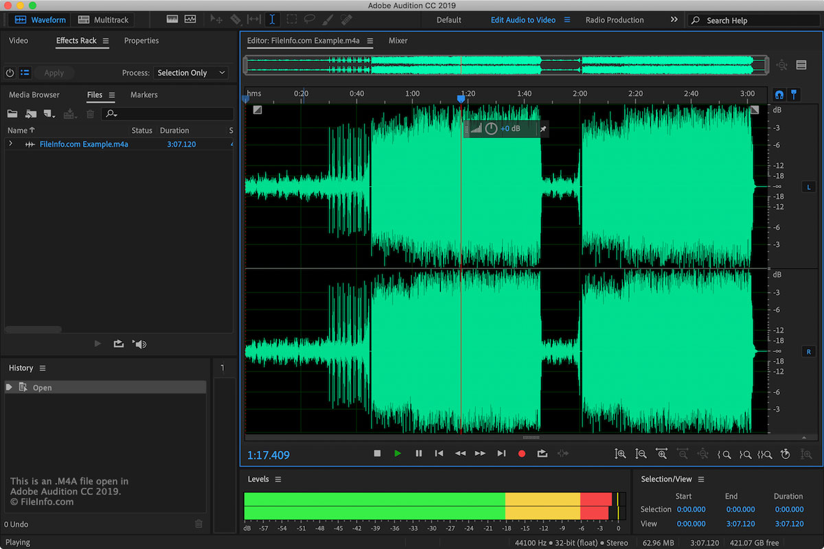Select the Radio Production workspace

click(x=614, y=20)
